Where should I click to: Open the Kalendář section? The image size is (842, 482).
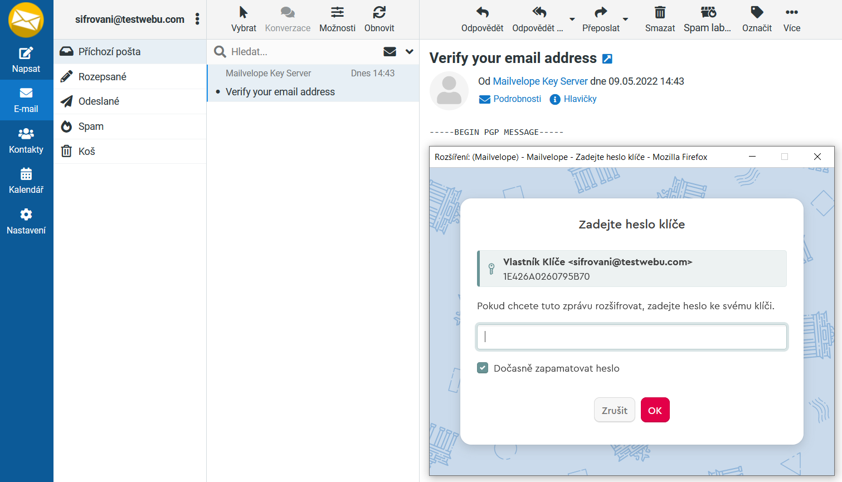(26, 181)
